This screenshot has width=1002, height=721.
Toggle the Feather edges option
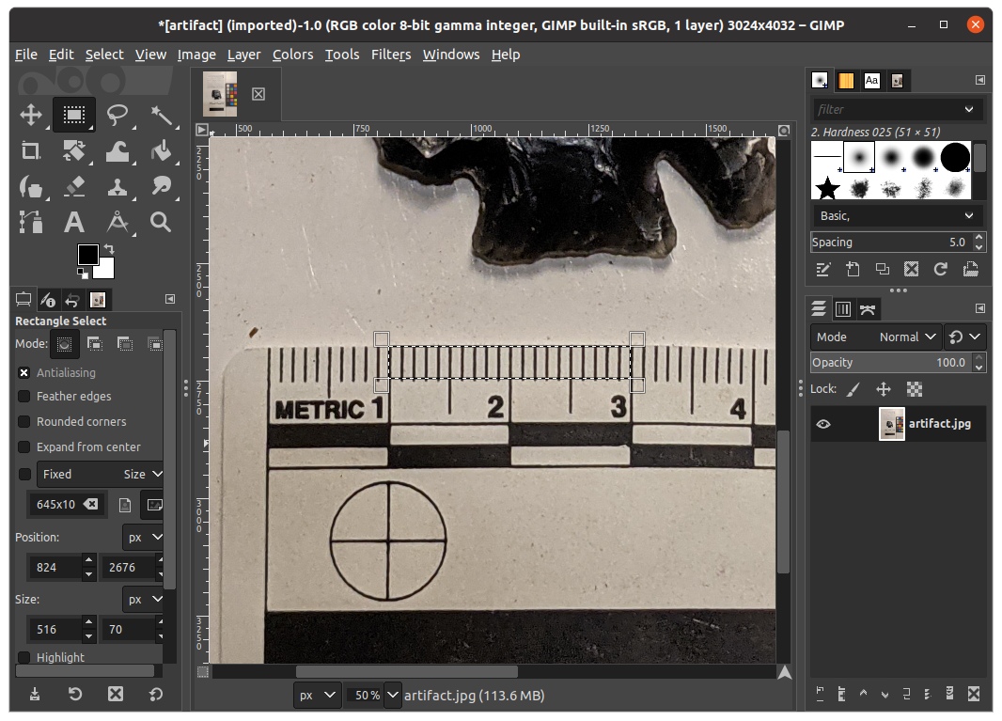pyautogui.click(x=24, y=397)
